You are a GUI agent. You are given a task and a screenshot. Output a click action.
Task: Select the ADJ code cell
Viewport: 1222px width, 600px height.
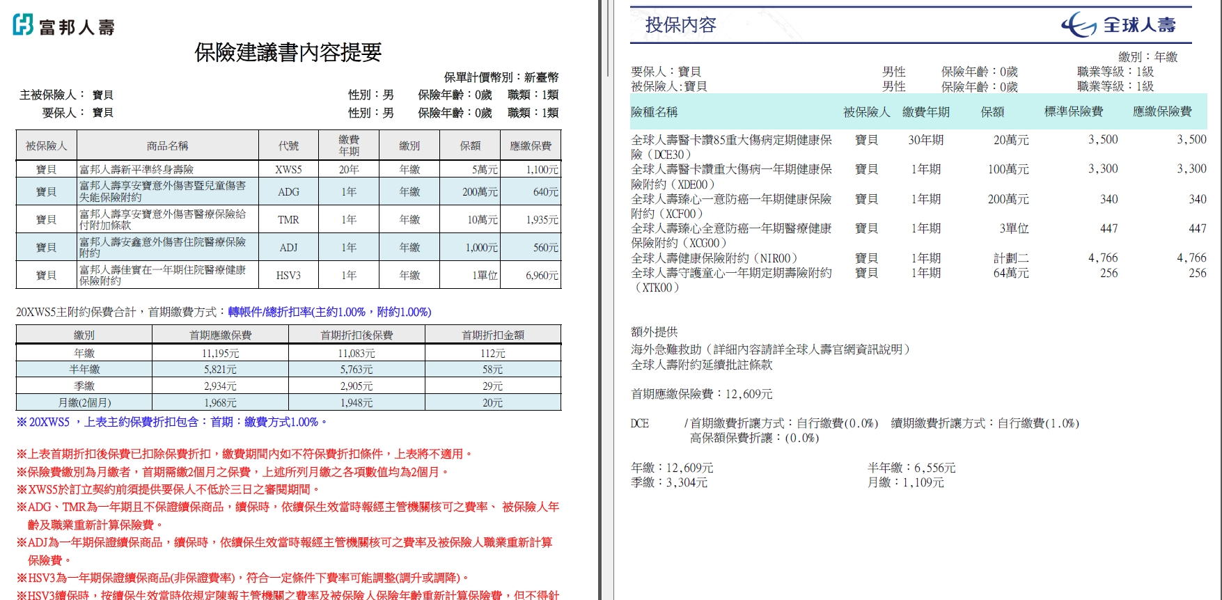coord(288,247)
